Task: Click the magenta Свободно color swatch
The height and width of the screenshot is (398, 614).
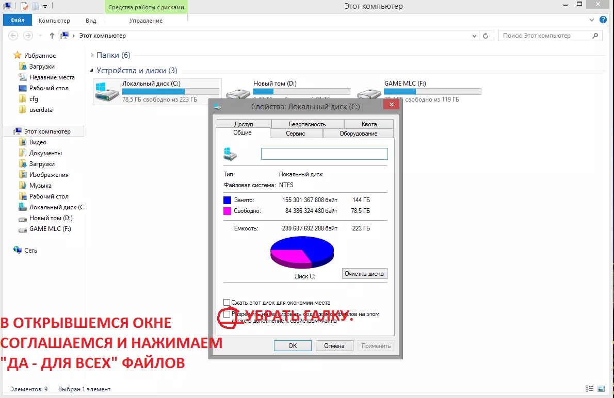Action: coord(227,211)
